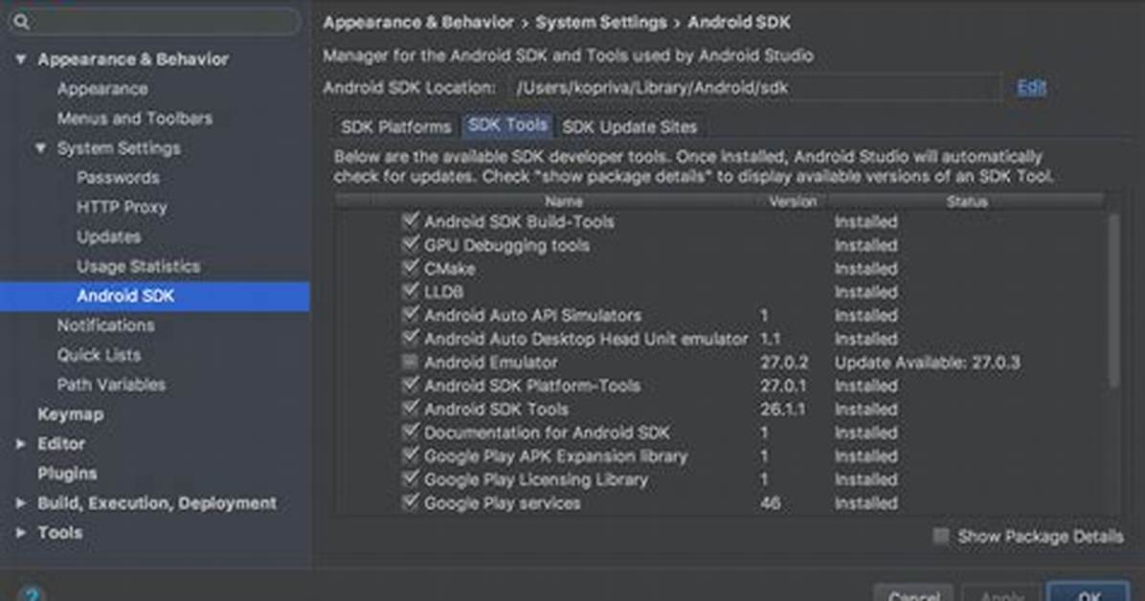The image size is (1145, 601).
Task: Open Menus and Toolbars settings
Action: [135, 119]
